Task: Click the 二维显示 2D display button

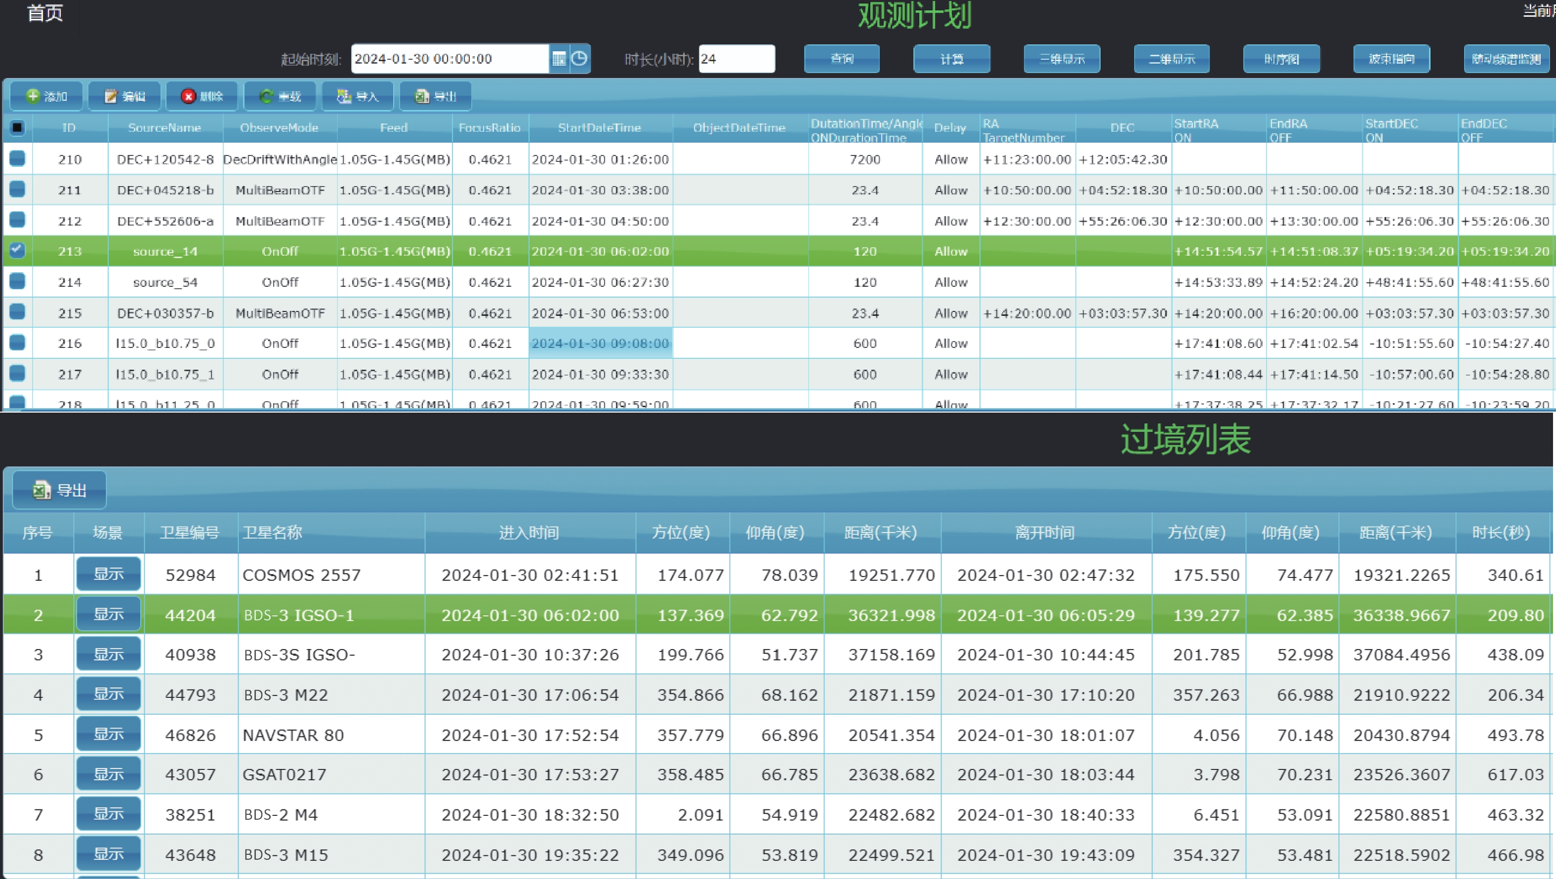Action: [1171, 59]
